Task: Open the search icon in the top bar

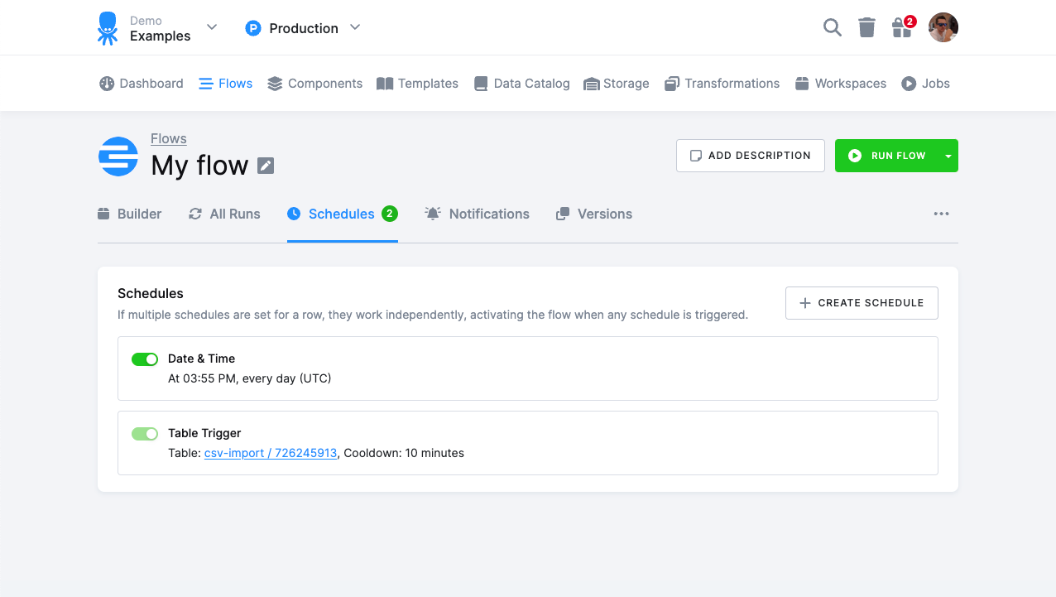Action: (x=832, y=27)
